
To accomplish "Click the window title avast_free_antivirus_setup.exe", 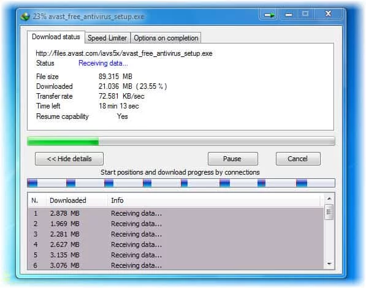I will coord(97,17).
